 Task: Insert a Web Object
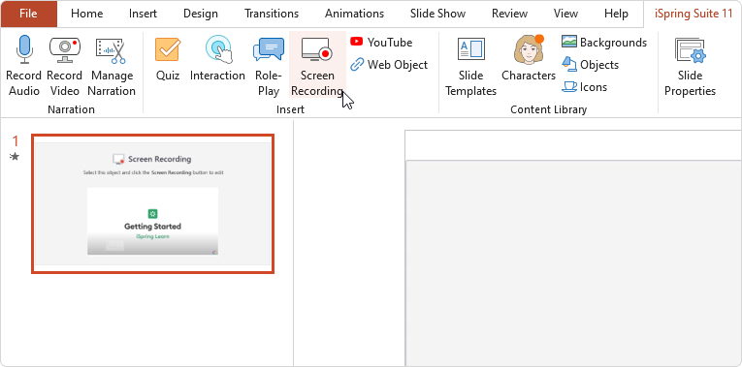(x=389, y=64)
